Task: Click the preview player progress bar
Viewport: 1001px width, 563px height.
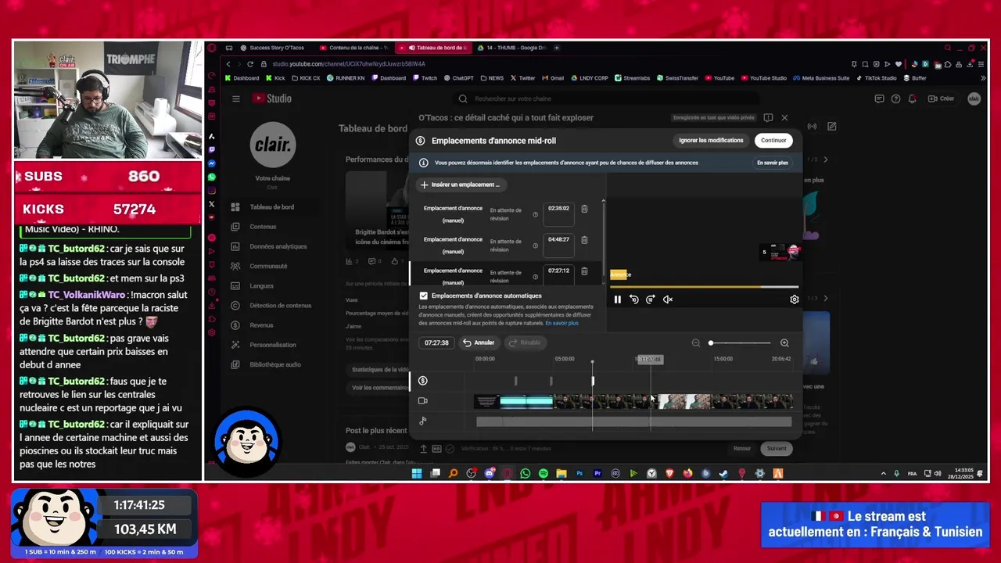Action: [704, 287]
